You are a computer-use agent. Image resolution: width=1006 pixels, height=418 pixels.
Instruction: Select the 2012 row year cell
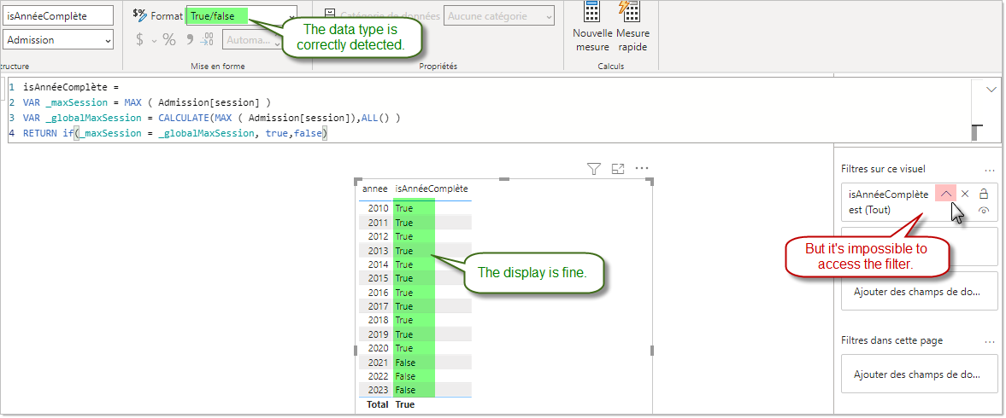coord(379,236)
